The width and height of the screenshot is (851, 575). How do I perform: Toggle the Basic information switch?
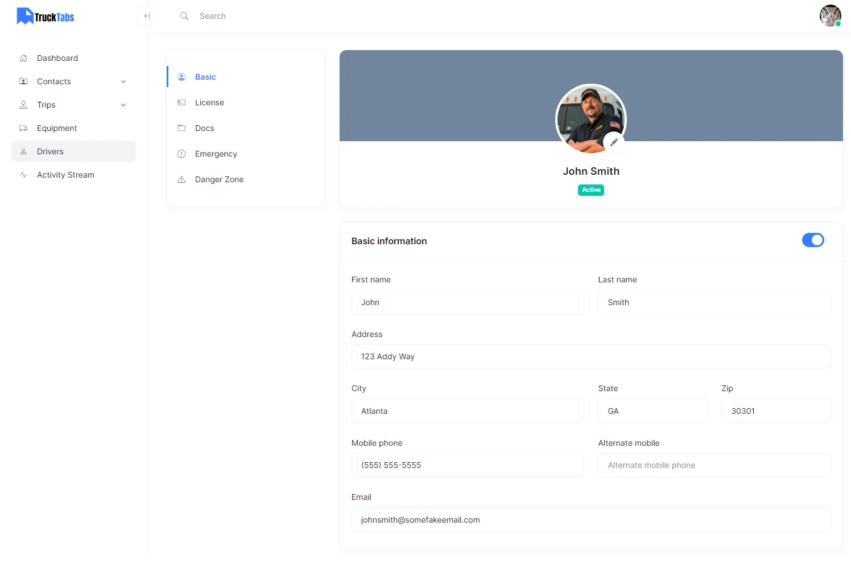(x=813, y=240)
